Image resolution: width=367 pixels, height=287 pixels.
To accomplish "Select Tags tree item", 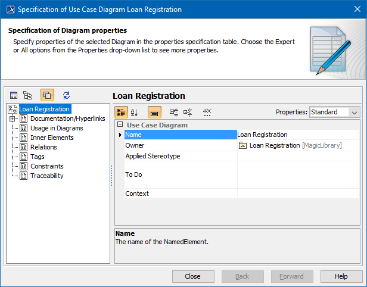I will point(38,157).
